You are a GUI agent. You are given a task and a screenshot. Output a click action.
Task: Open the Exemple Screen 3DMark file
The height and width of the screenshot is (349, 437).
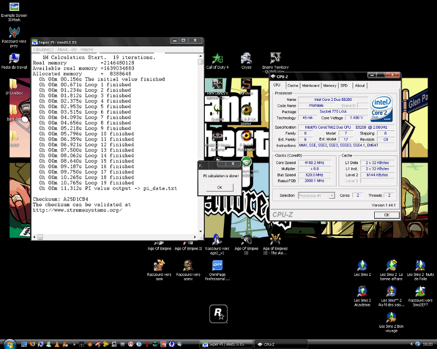click(14, 11)
